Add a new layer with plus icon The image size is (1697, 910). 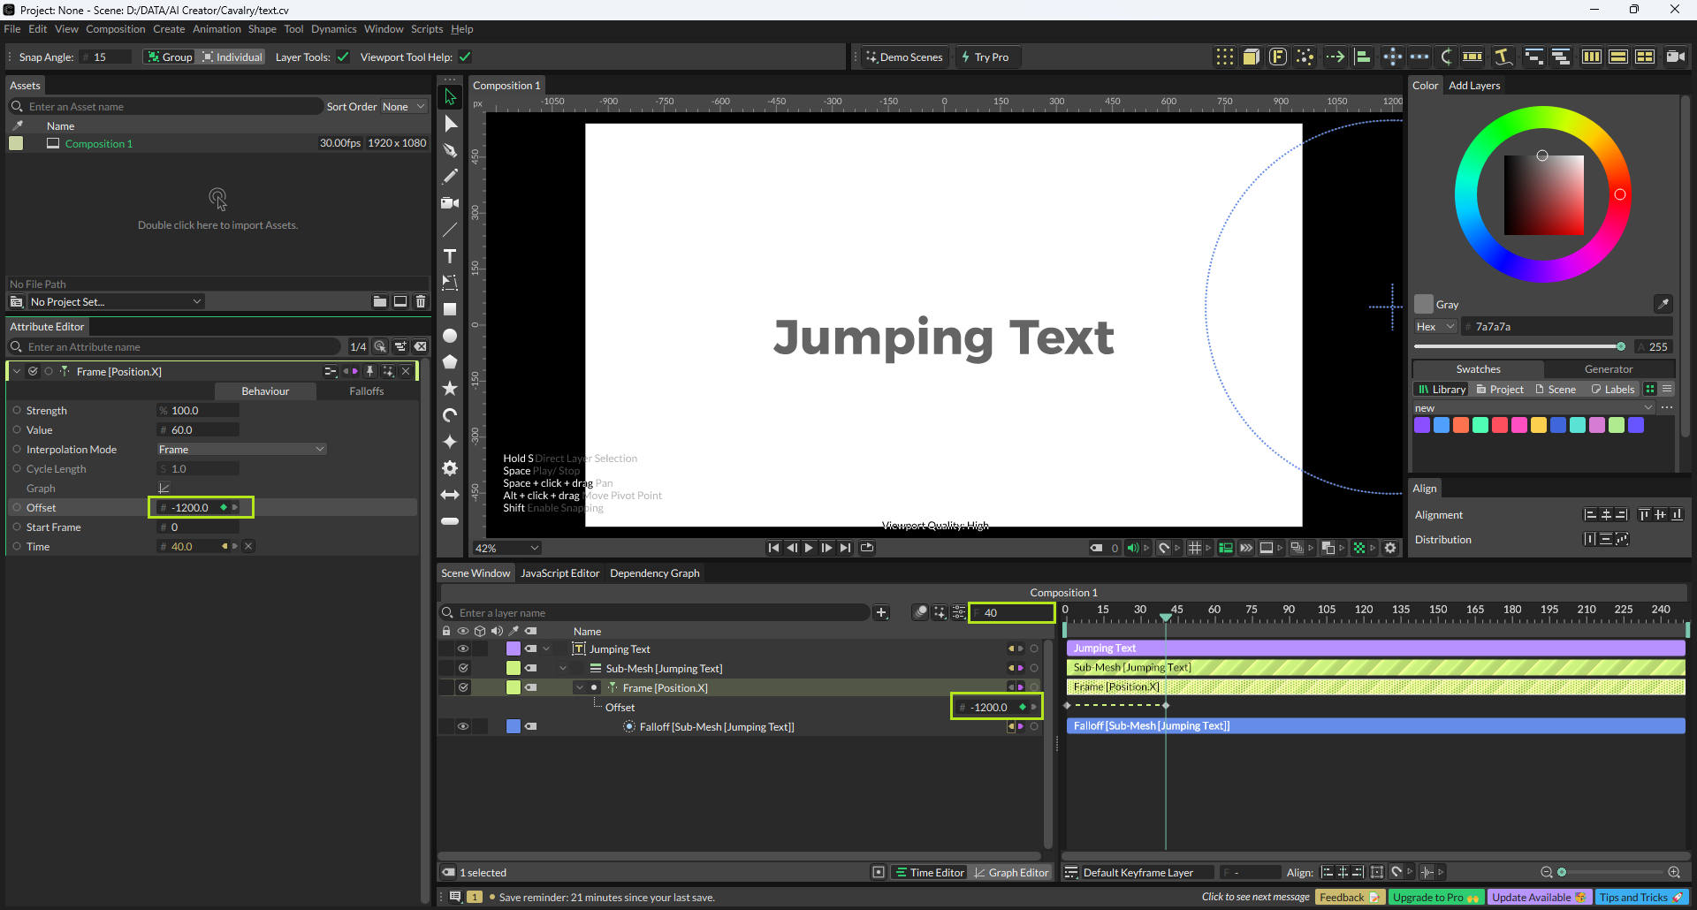coord(881,612)
